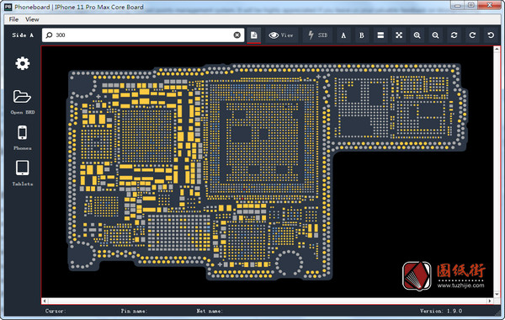Clear the search field with the X icon
The image size is (505, 320).
click(237, 35)
